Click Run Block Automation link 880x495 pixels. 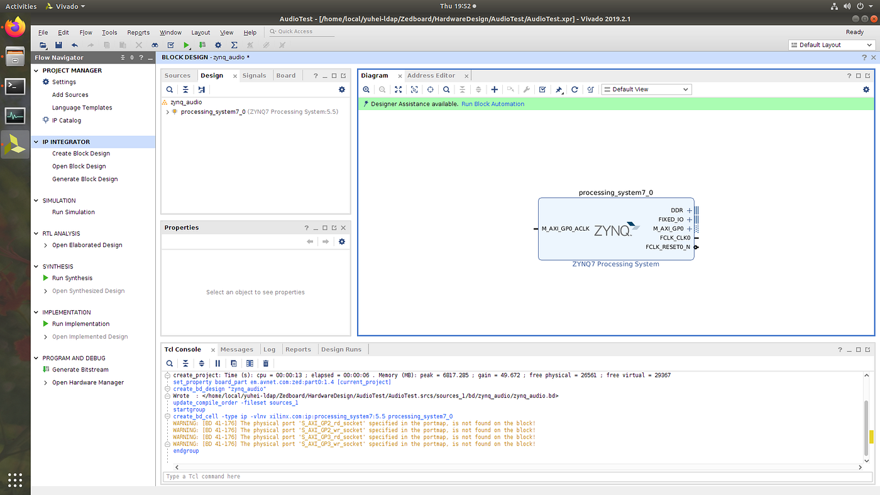[x=493, y=104]
